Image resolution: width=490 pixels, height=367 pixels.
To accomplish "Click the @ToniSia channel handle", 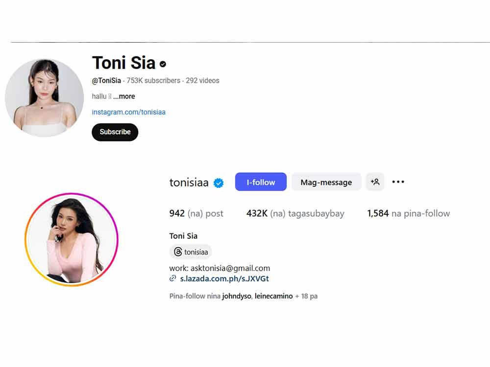I will click(106, 80).
